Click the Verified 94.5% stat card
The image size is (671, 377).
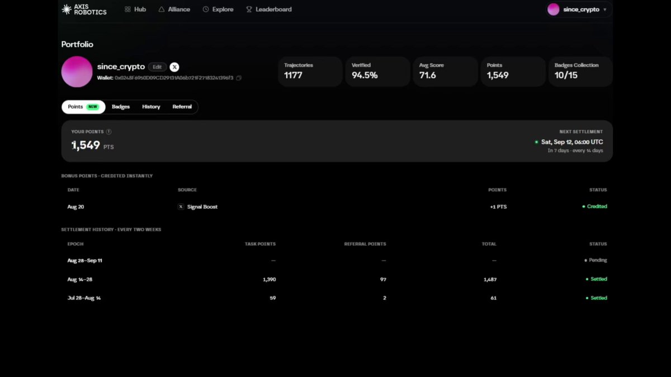click(378, 71)
